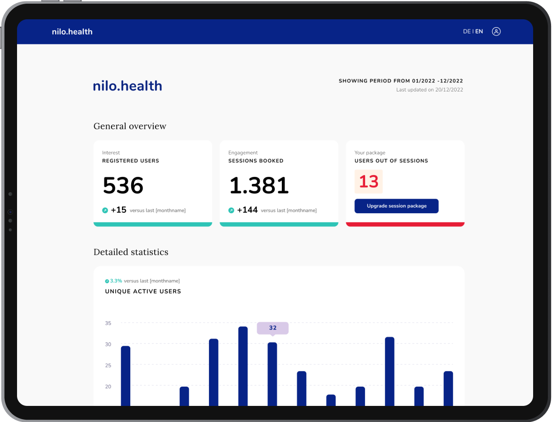Click Interest label on first card

(111, 153)
